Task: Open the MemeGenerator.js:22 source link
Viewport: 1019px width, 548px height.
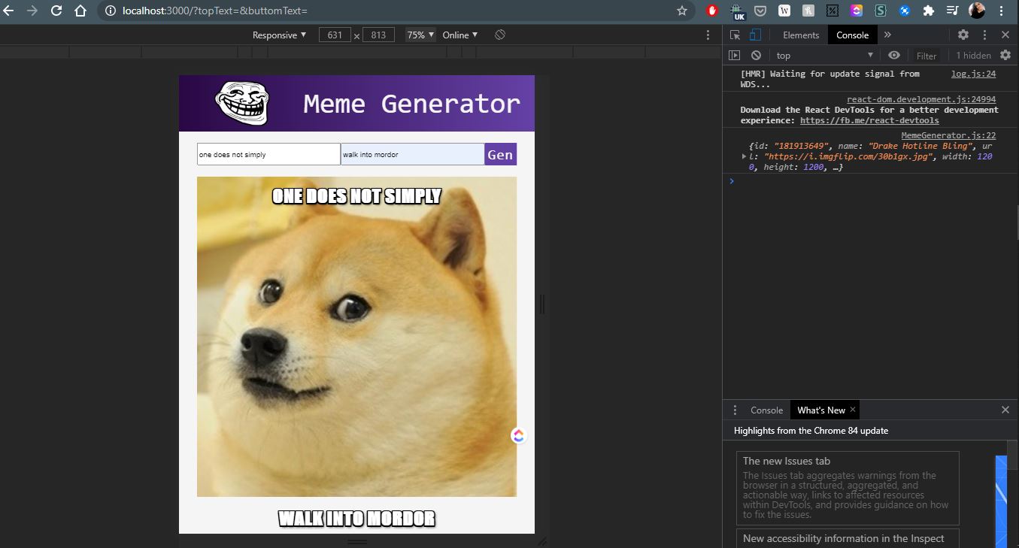Action: pos(948,135)
